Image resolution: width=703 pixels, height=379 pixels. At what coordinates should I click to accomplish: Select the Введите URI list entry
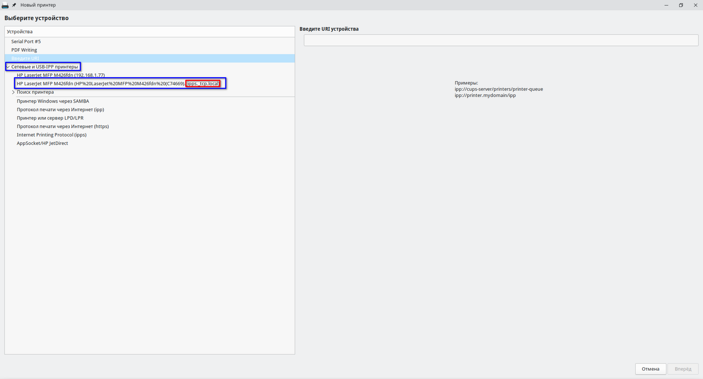pos(25,59)
